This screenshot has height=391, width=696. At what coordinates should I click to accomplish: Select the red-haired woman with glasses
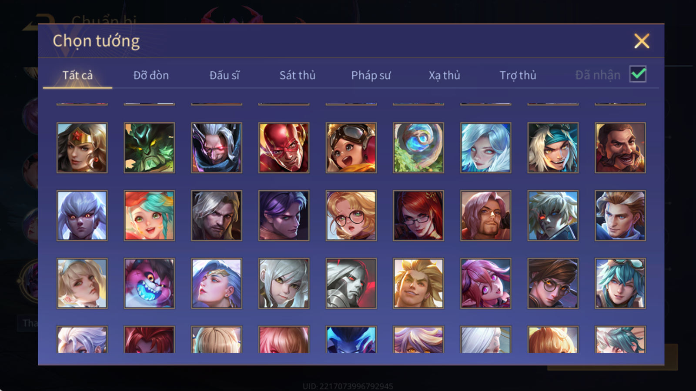pyautogui.click(x=418, y=215)
